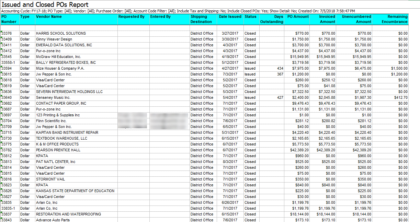The height and width of the screenshot is (222, 420).
Task: Click remaining encumbrance $1,500.00
Action: click(x=399, y=69)
